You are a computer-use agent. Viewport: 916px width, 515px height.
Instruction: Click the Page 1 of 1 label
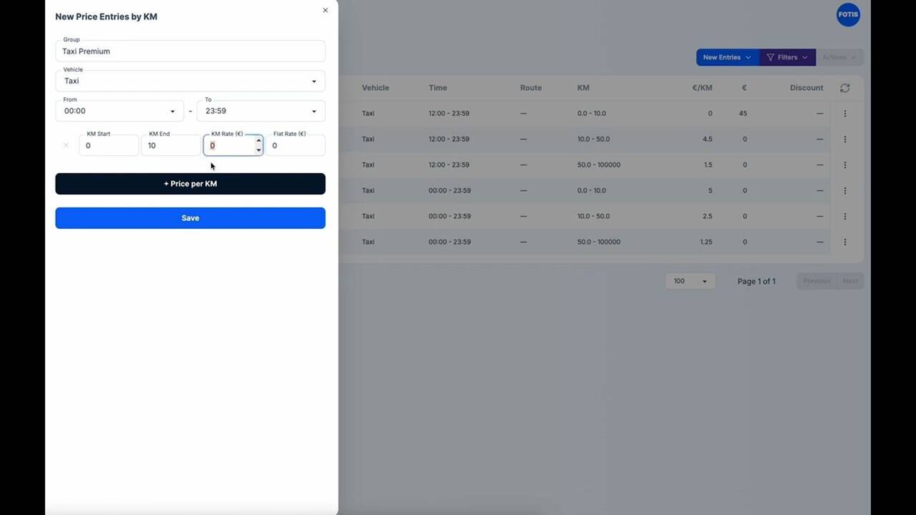pos(756,281)
